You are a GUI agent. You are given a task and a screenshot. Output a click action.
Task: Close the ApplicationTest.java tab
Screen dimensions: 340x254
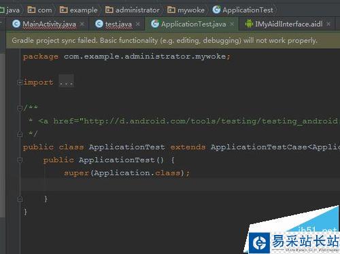tap(232, 24)
